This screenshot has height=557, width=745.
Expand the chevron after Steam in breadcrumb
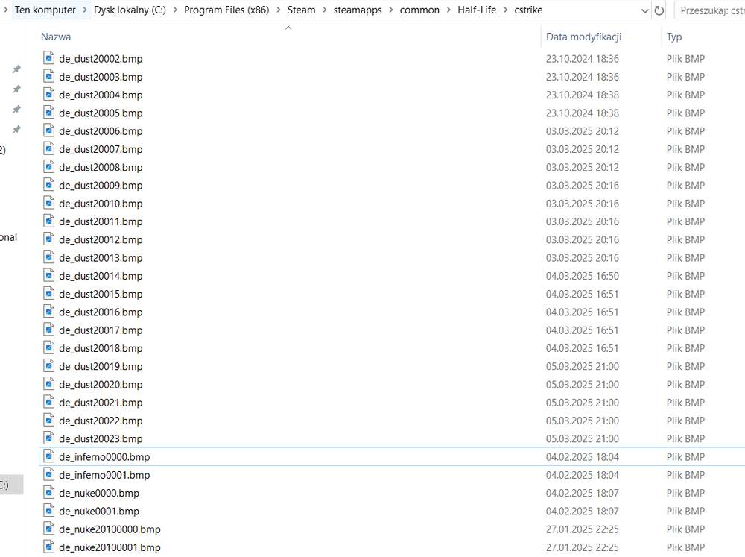point(324,10)
